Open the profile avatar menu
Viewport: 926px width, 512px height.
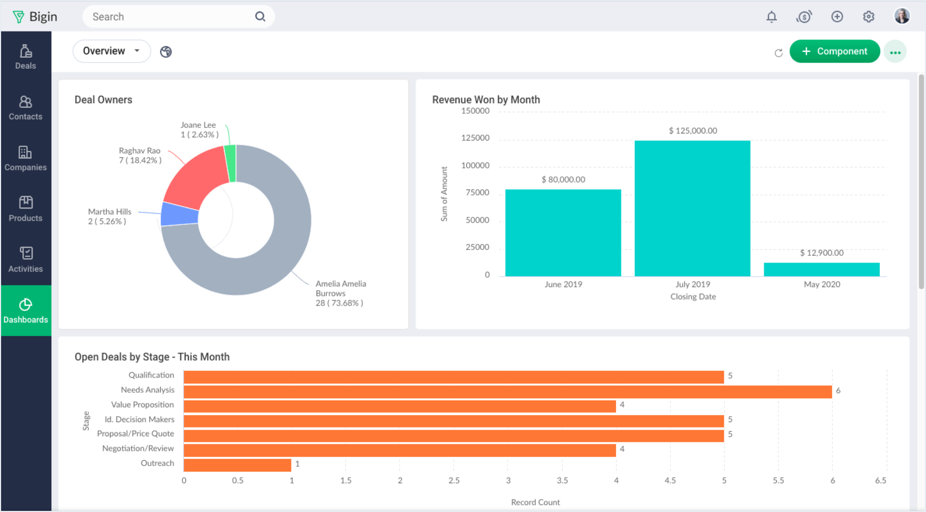[902, 16]
